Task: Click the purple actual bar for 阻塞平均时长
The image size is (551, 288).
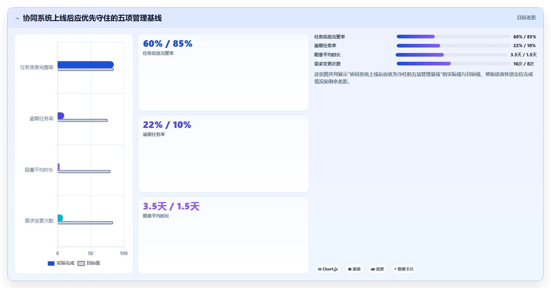Action: pyautogui.click(x=59, y=167)
